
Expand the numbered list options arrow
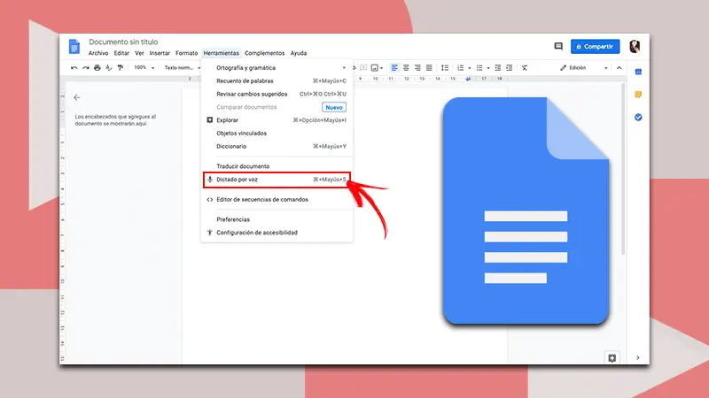470,68
